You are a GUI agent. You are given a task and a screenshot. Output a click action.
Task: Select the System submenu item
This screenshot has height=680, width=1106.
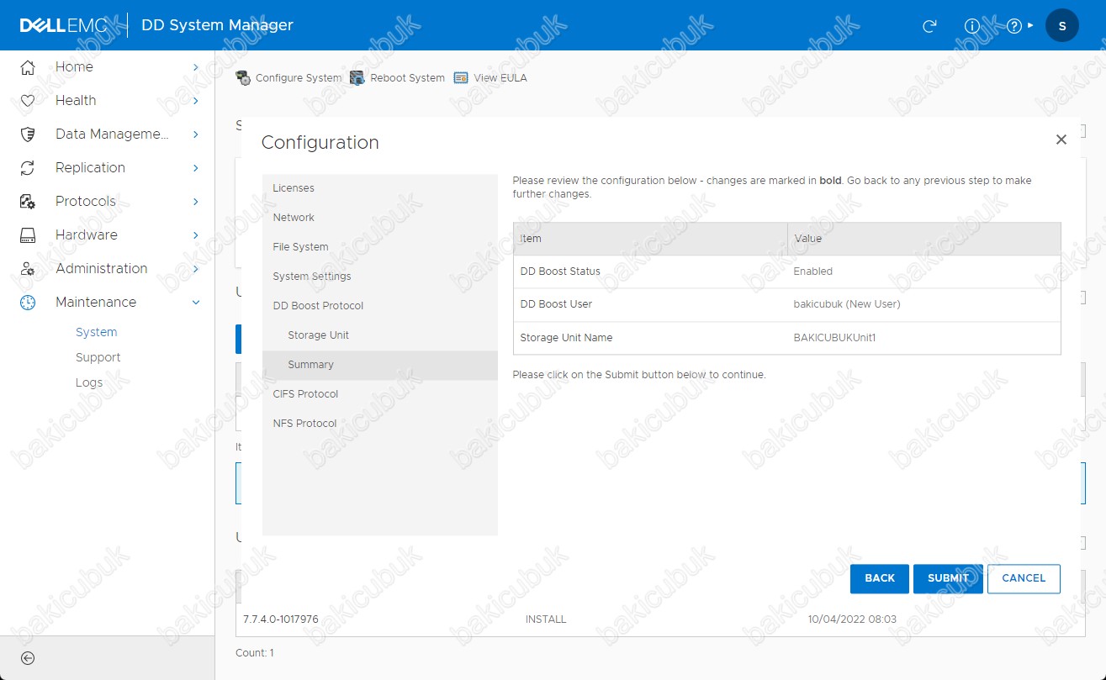pyautogui.click(x=96, y=332)
